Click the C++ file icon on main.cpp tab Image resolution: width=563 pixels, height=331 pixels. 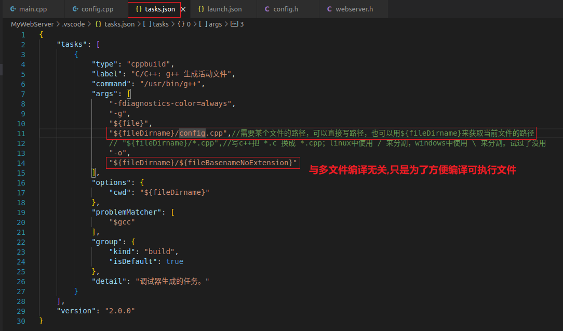click(12, 9)
